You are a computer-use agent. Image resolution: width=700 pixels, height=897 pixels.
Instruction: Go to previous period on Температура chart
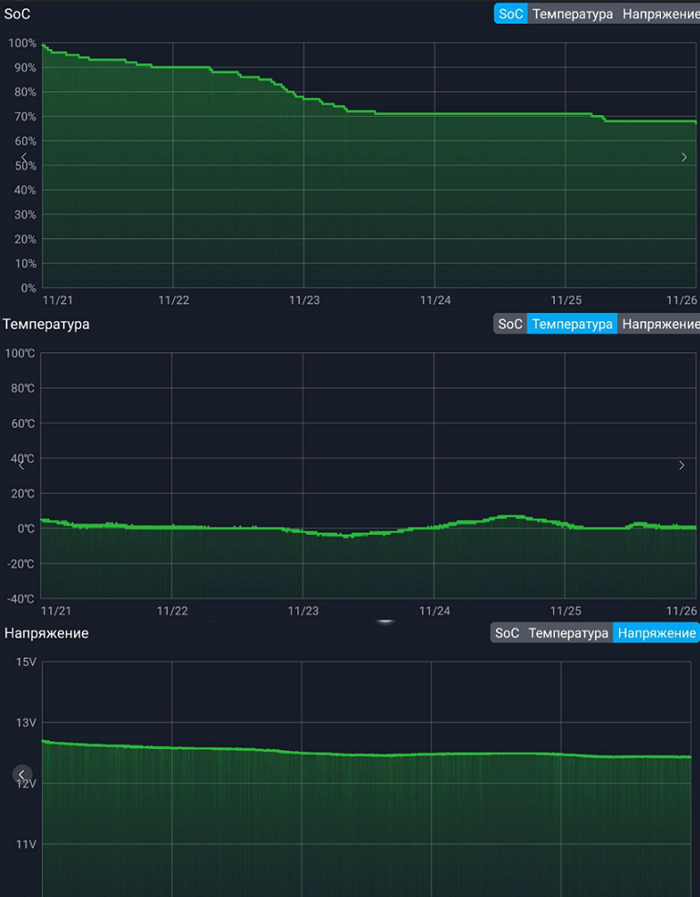pyautogui.click(x=22, y=465)
